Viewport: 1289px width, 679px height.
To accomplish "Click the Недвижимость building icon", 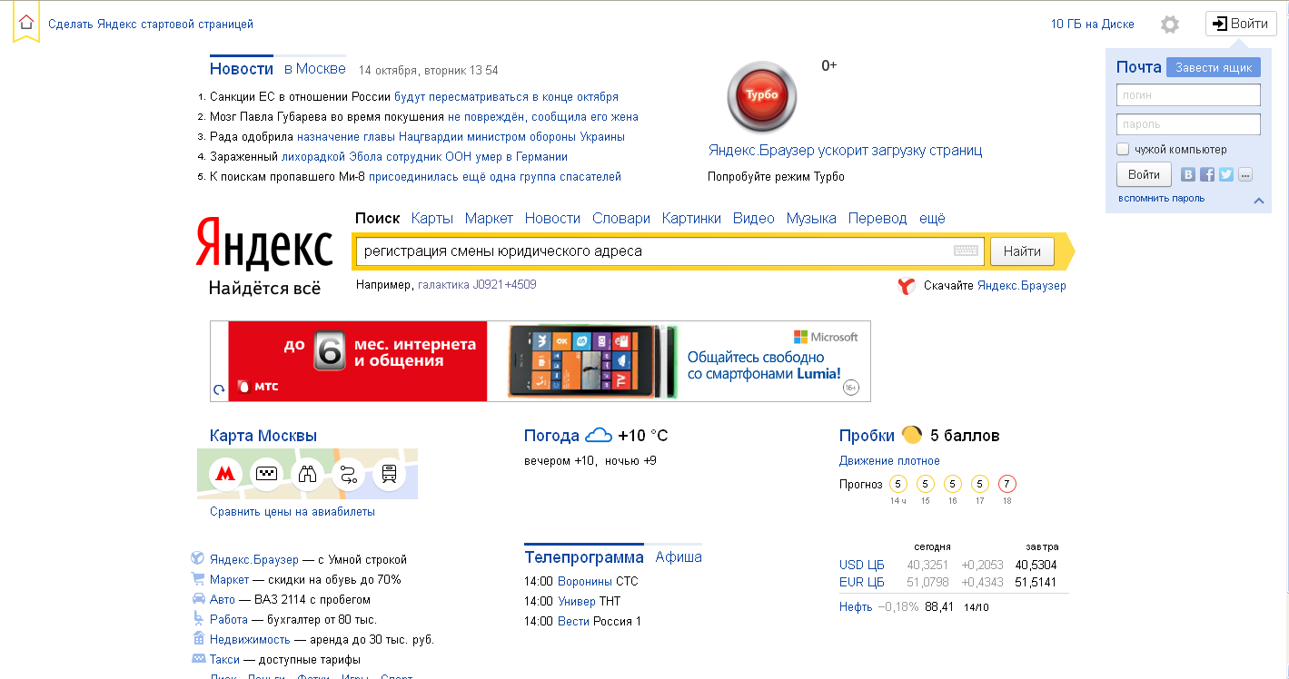I will point(198,638).
